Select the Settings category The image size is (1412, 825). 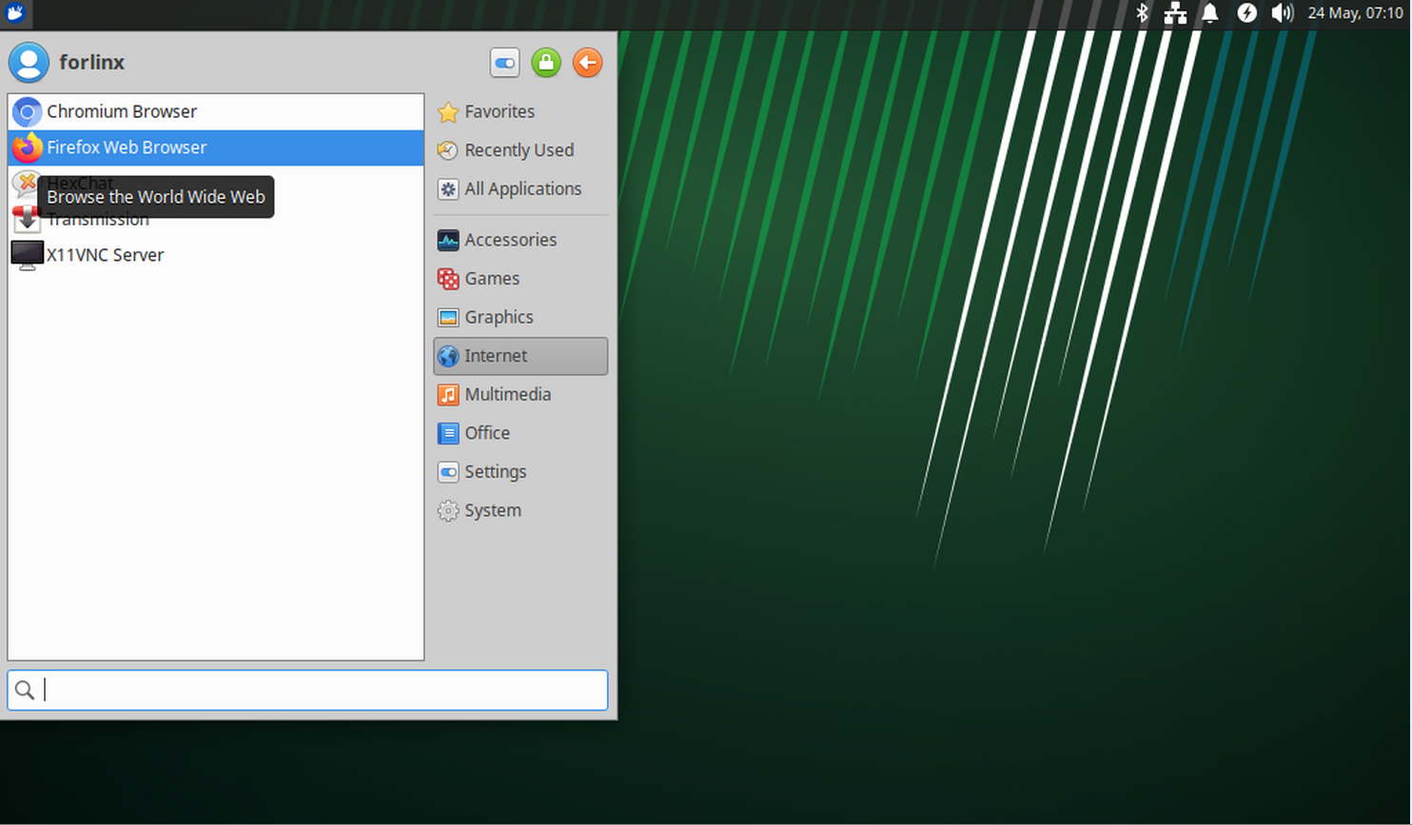(520, 472)
